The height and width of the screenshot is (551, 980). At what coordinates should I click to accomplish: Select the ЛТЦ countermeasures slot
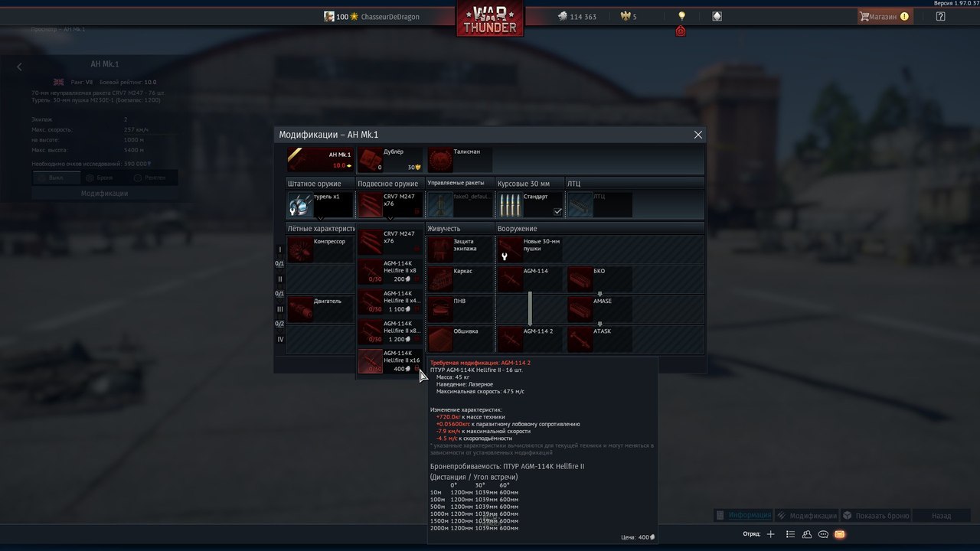[x=599, y=204]
